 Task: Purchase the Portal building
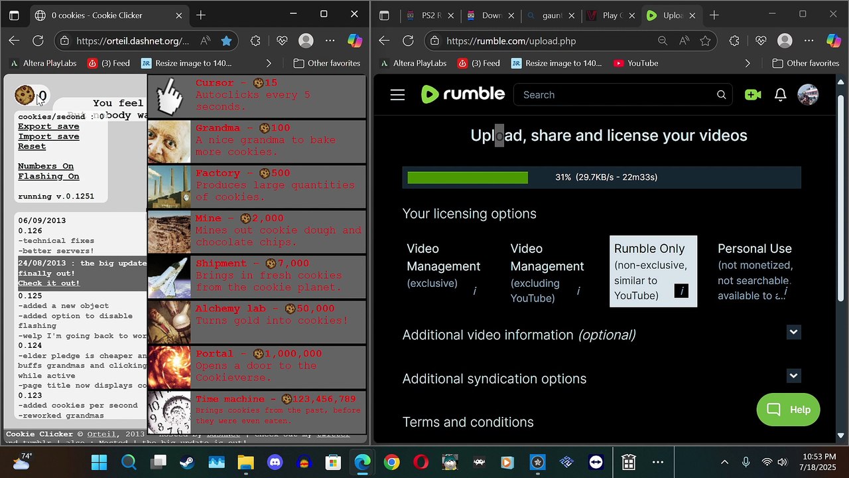click(x=256, y=367)
